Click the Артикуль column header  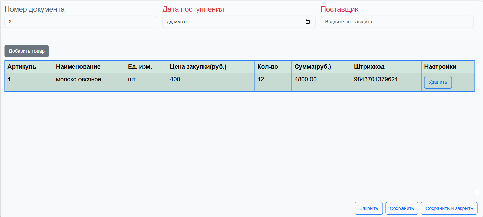(x=29, y=67)
